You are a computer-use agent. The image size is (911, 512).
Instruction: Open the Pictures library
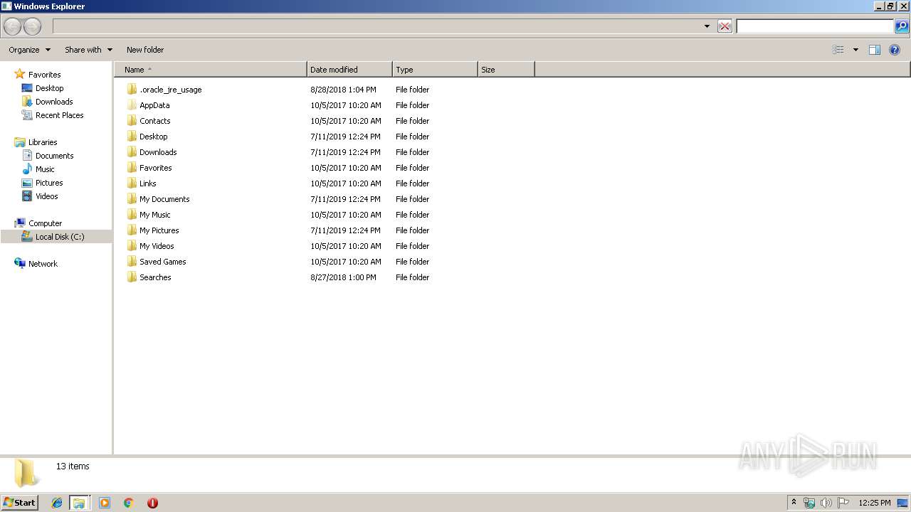[42, 183]
